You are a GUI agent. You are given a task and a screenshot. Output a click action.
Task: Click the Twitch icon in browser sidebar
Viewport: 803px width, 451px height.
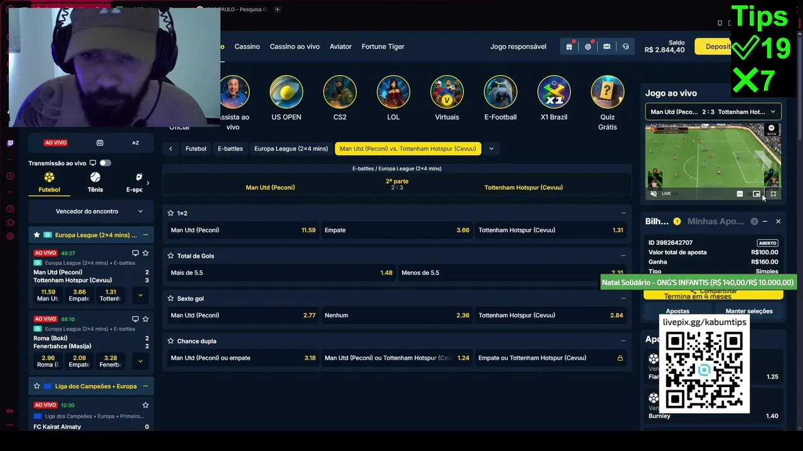10,143
